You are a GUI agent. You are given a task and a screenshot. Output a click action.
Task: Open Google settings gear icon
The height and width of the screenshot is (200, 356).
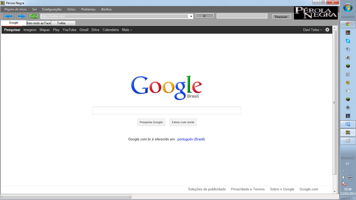327,30
